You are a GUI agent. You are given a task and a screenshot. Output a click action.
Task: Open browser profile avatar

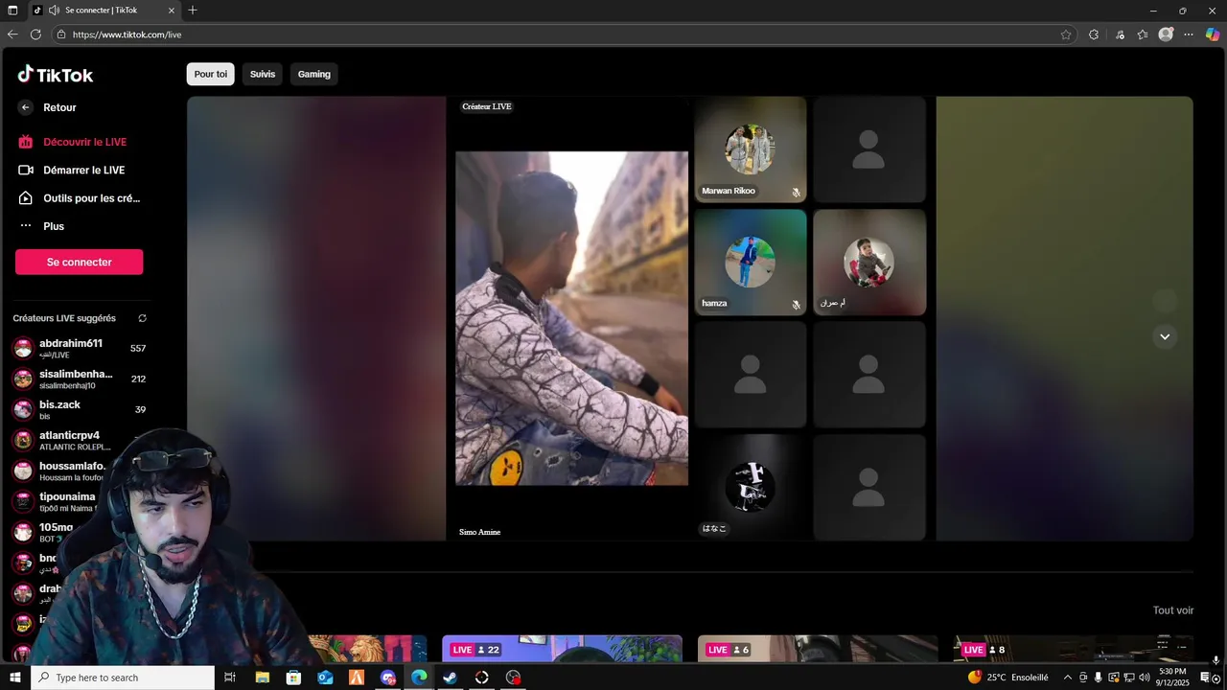pyautogui.click(x=1166, y=34)
